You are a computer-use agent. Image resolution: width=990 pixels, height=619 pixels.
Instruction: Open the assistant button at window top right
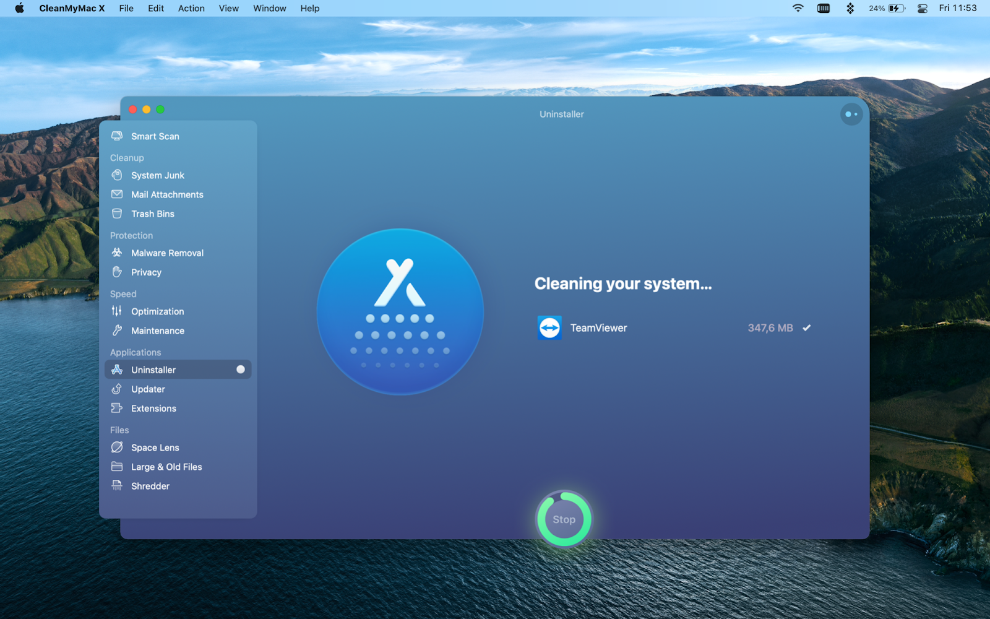coord(851,114)
